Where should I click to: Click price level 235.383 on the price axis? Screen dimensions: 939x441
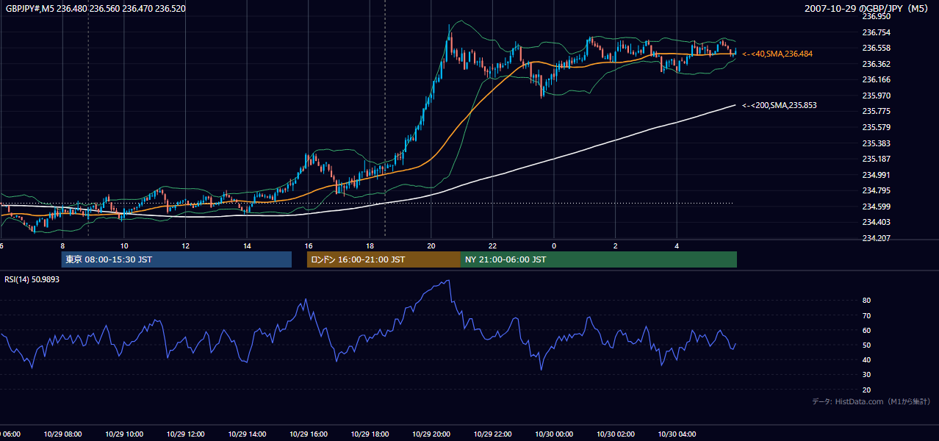click(x=876, y=143)
